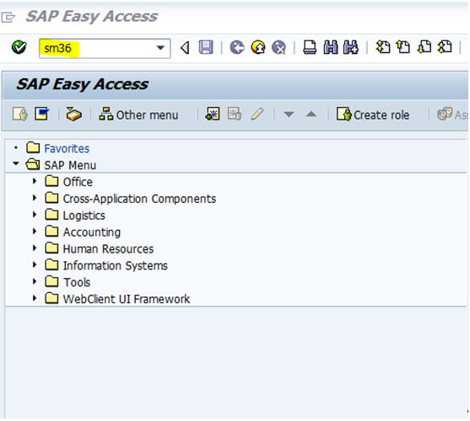The height and width of the screenshot is (421, 470).
Task: Click the Find binoculars icon
Action: coord(331,47)
